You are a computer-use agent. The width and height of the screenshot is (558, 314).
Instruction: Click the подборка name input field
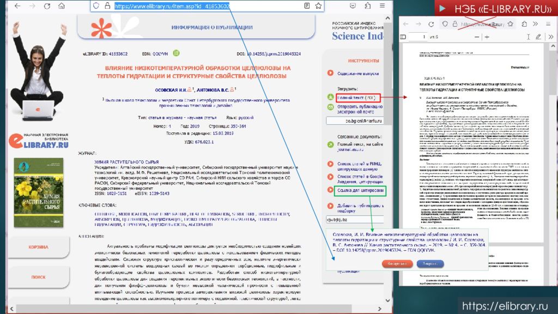pos(355,220)
